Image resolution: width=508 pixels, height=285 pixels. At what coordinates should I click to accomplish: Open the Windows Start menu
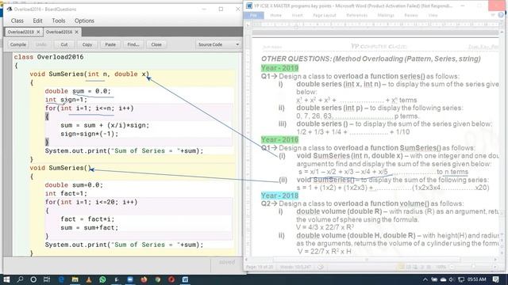(x=6, y=279)
